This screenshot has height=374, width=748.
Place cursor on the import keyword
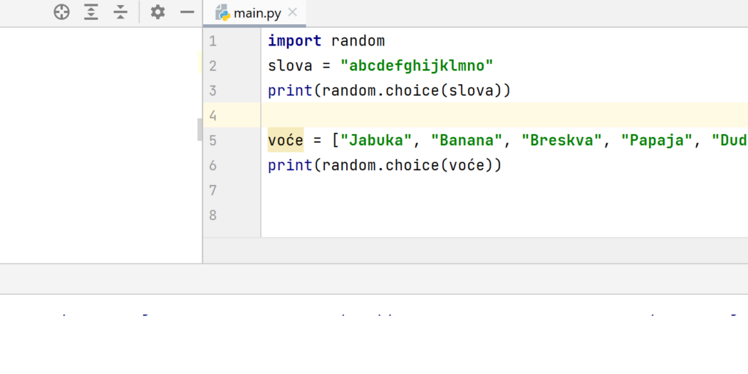(x=295, y=41)
